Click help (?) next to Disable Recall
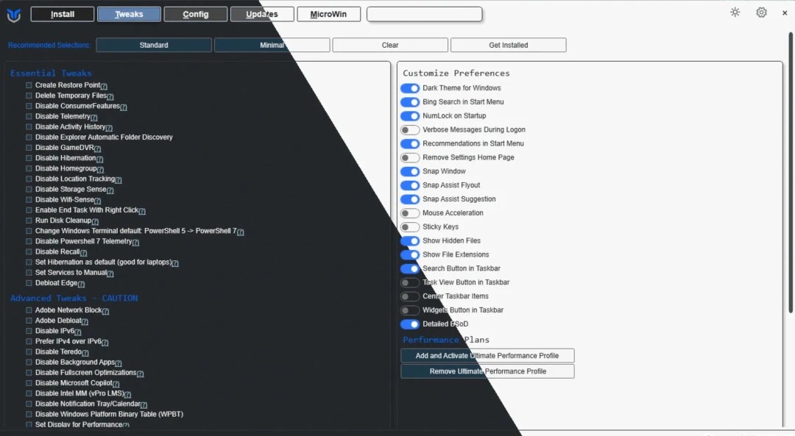The width and height of the screenshot is (795, 436). tap(83, 252)
